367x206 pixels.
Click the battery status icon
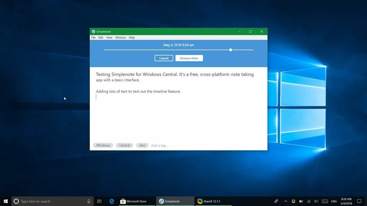(301, 201)
